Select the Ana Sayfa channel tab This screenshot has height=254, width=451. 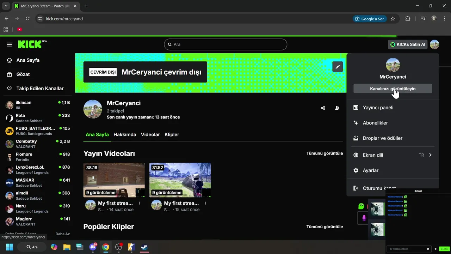pyautogui.click(x=97, y=134)
